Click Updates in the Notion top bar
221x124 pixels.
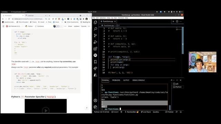(77, 26)
